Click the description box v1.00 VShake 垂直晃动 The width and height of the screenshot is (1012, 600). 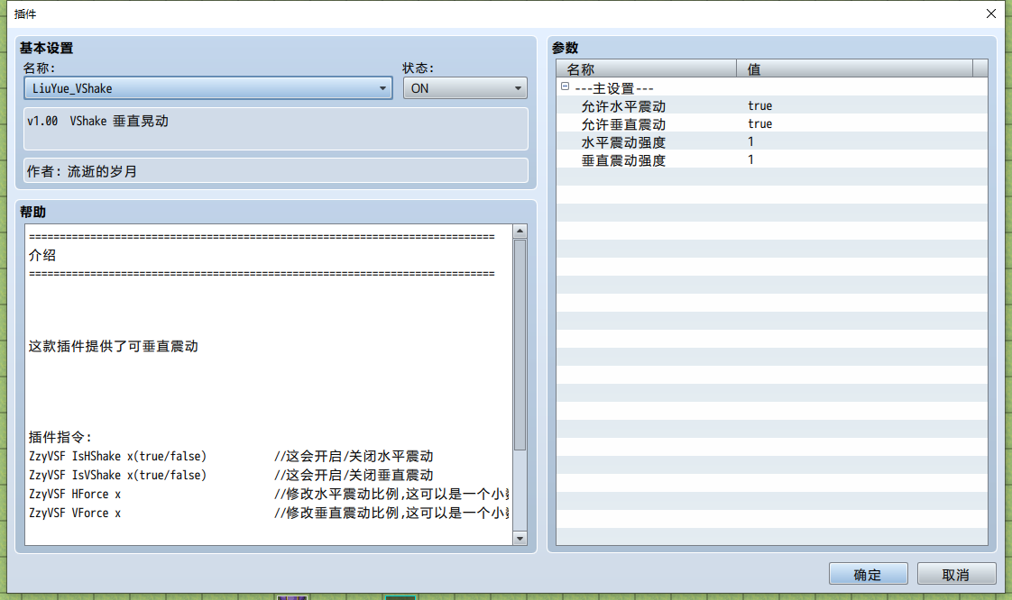click(x=276, y=129)
